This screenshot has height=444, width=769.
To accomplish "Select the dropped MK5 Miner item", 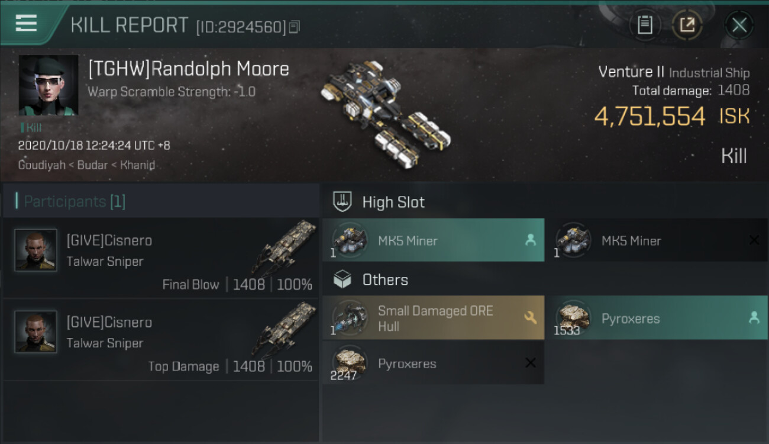I will click(433, 240).
